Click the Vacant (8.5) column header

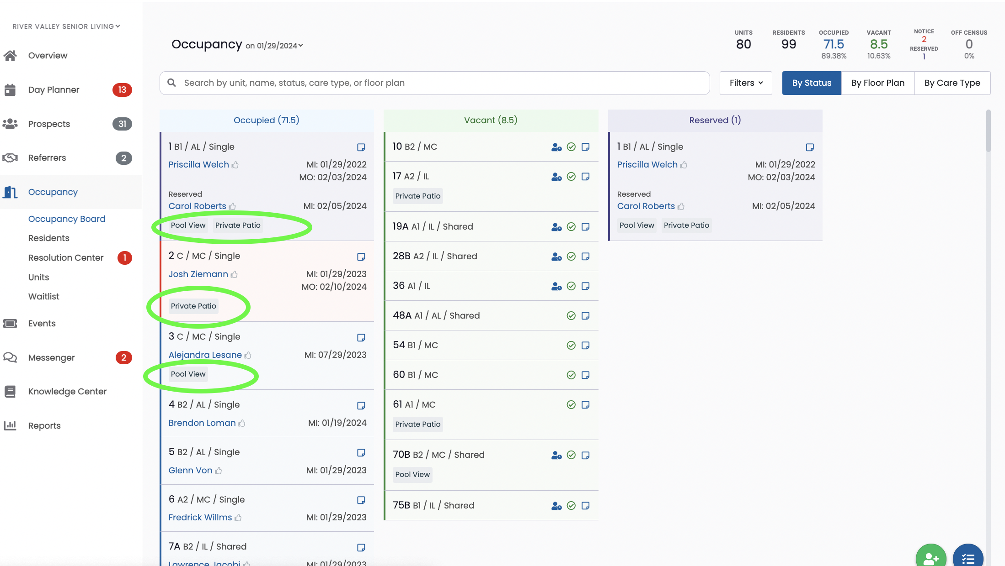(x=491, y=121)
